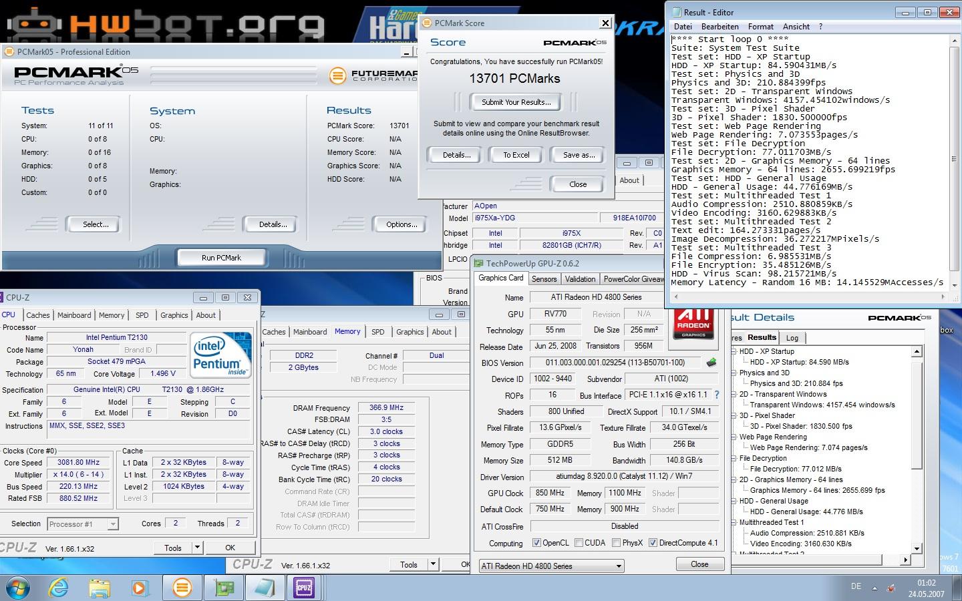Open Notepad editor from the taskbar
962x601 pixels.
(x=265, y=588)
